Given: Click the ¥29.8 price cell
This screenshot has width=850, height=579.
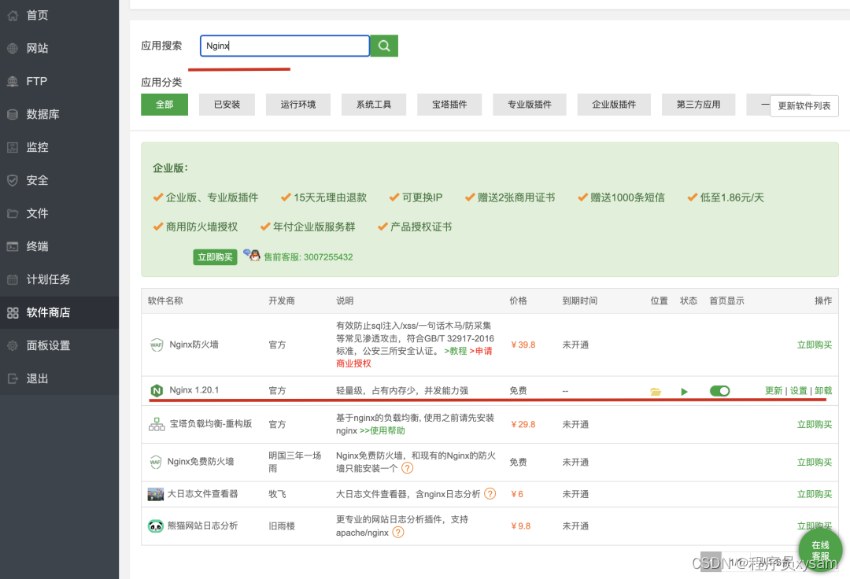Looking at the screenshot, I should pos(523,425).
